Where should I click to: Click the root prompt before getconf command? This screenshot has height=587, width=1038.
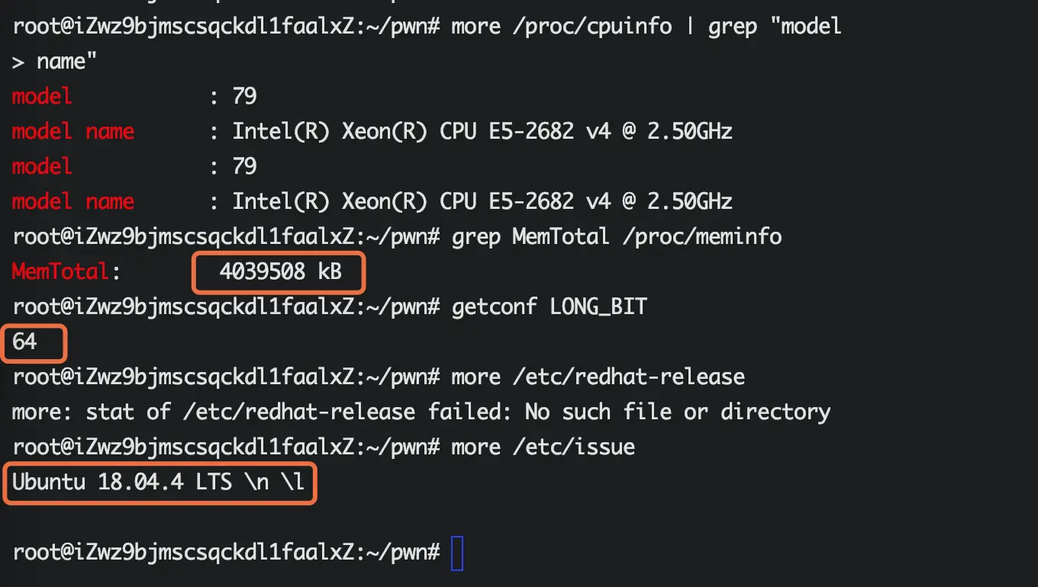[226, 307]
